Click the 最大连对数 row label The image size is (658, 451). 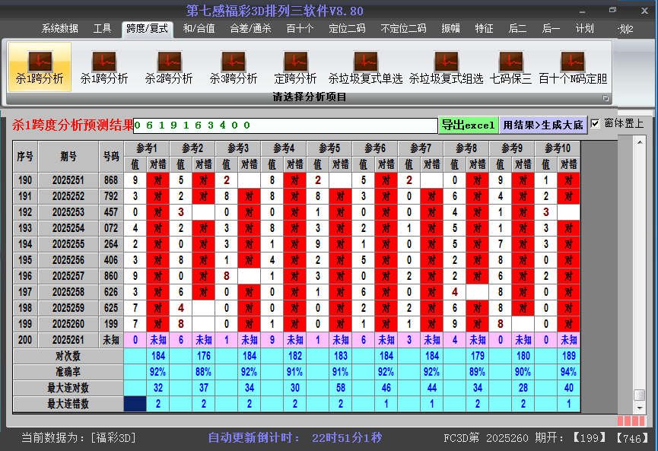click(x=68, y=388)
